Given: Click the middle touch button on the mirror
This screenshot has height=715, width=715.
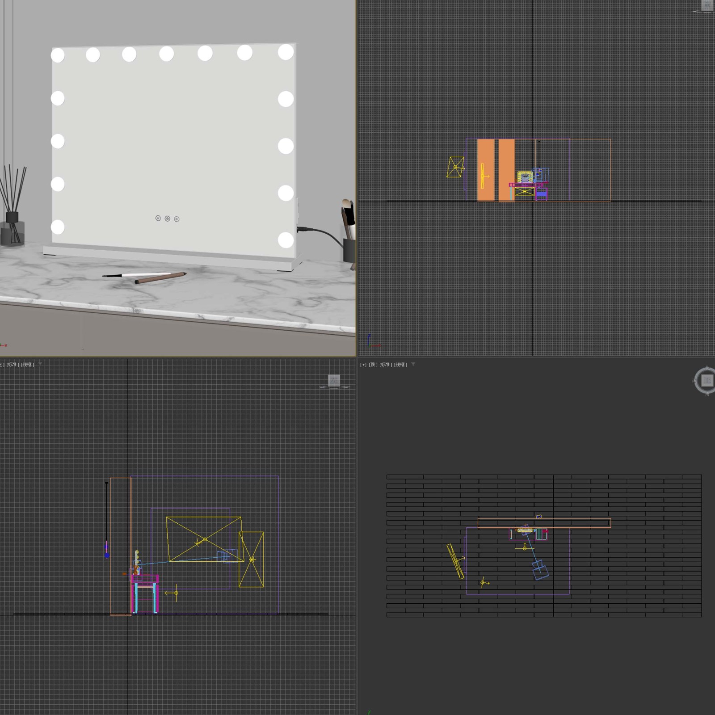Looking at the screenshot, I should point(167,219).
